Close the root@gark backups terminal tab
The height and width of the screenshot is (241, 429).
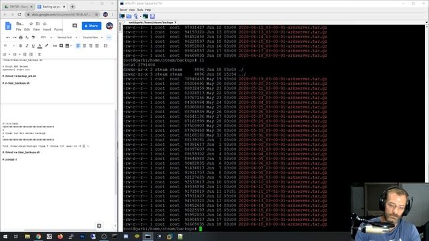176,22
